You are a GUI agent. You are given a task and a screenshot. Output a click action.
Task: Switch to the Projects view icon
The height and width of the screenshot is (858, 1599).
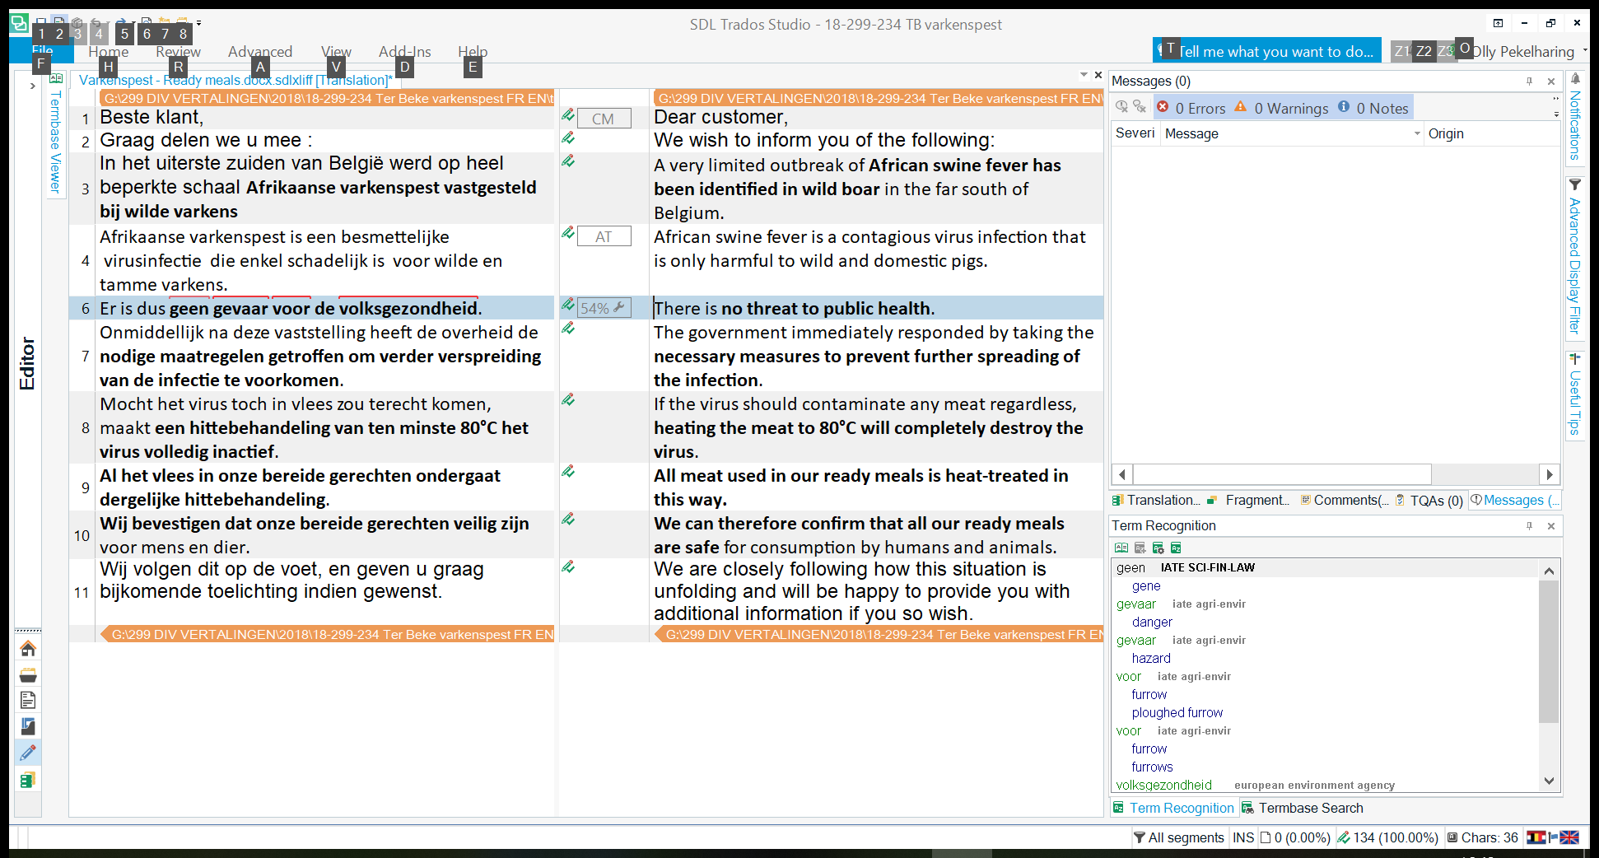pos(28,675)
